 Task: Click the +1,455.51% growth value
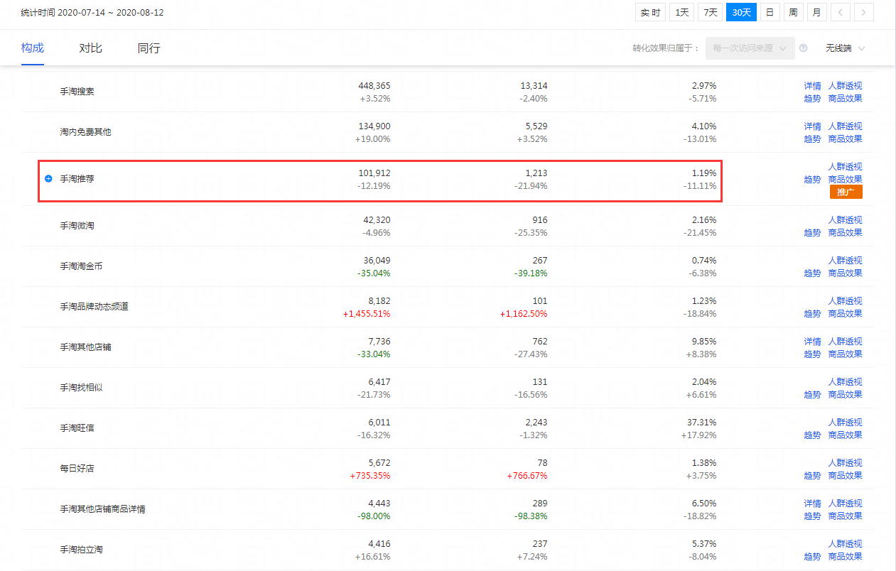coord(365,314)
